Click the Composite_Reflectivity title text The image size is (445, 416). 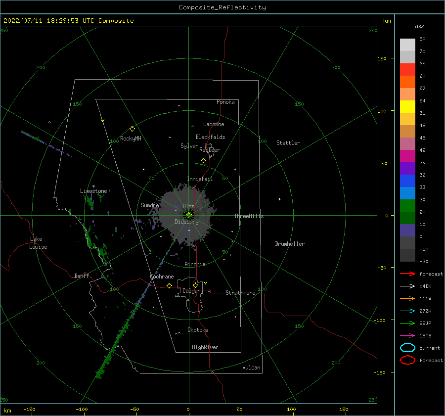coord(222,7)
